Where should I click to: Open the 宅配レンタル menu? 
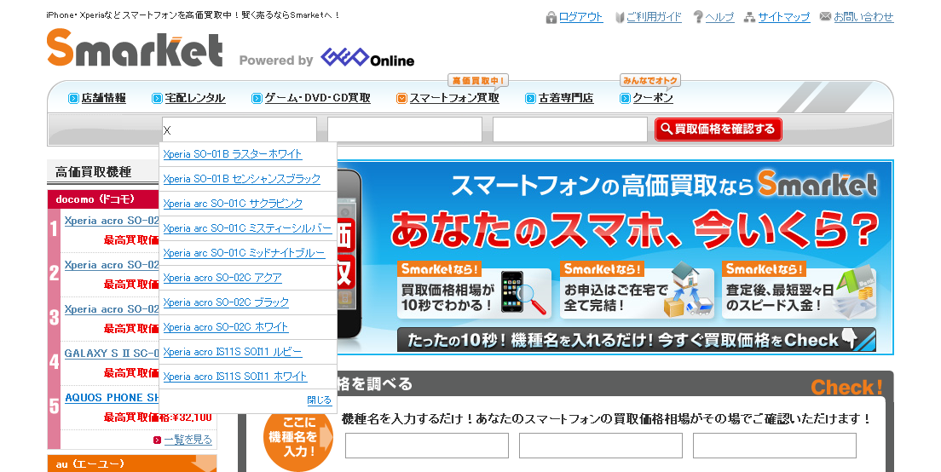click(195, 98)
